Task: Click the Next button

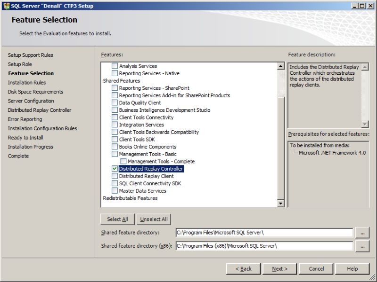Action: (280, 268)
